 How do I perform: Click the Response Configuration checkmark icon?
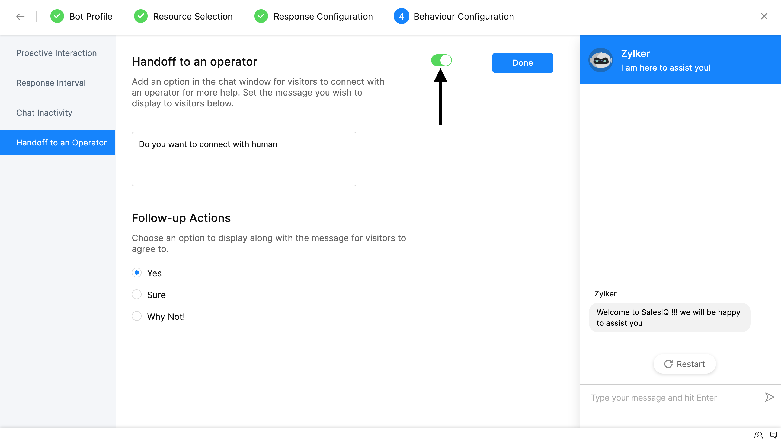(x=261, y=17)
